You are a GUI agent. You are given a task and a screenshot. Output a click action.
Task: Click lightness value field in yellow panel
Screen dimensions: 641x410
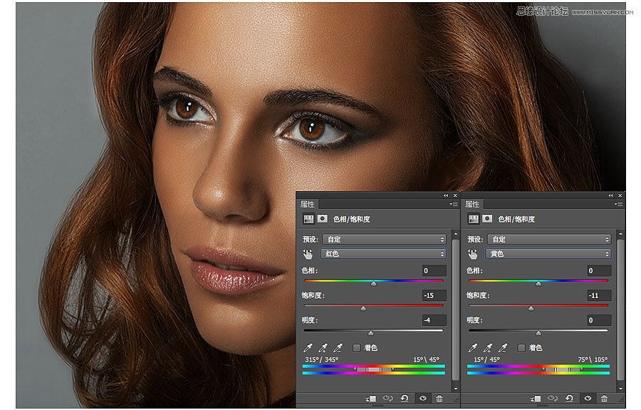tap(599, 320)
